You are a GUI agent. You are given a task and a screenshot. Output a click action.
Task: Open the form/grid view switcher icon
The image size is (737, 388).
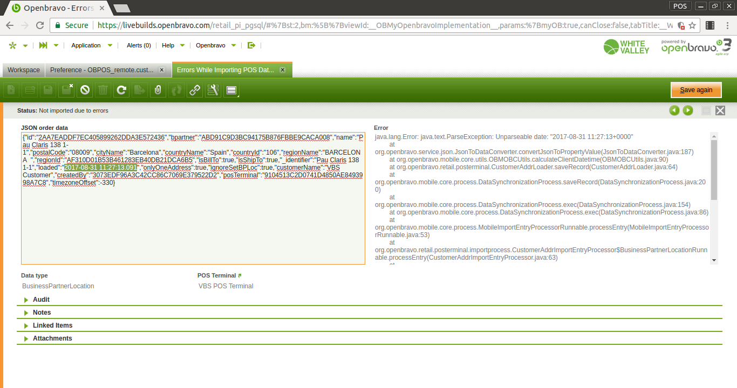click(232, 90)
